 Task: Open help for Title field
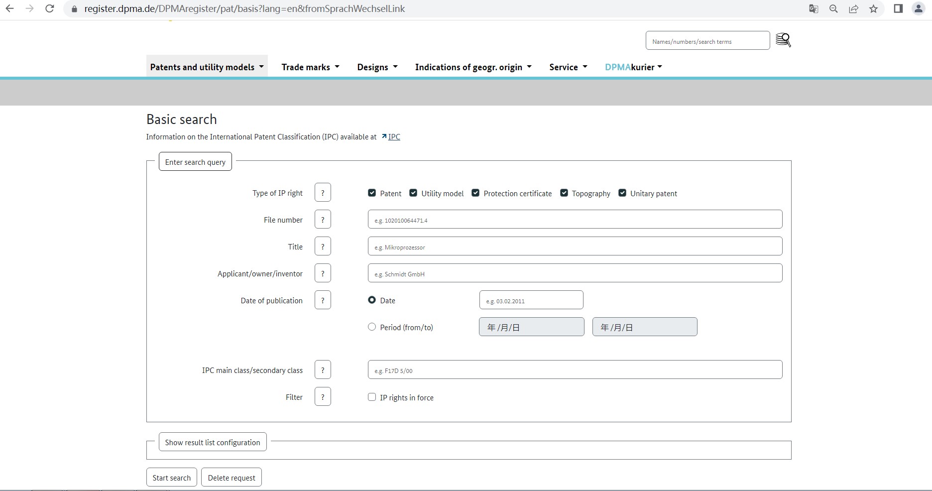tap(323, 246)
